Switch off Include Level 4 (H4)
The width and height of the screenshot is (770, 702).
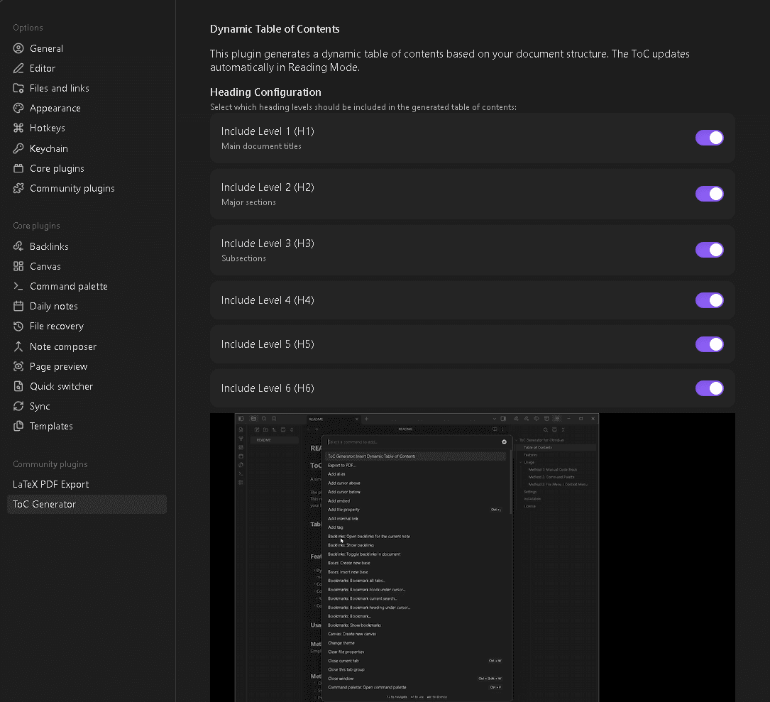[x=709, y=300]
